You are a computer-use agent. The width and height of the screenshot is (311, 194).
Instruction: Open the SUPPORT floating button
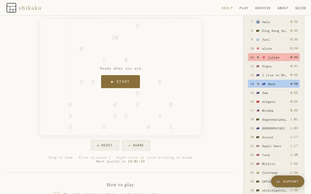click(x=288, y=181)
